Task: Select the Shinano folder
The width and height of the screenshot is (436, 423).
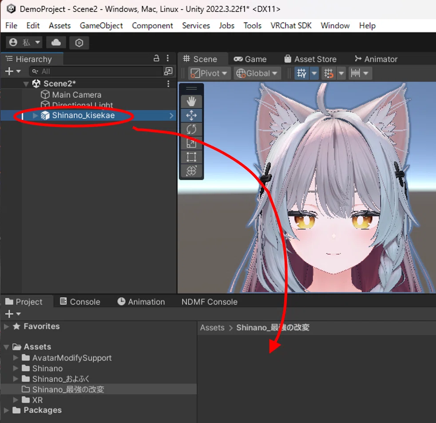Action: click(47, 368)
